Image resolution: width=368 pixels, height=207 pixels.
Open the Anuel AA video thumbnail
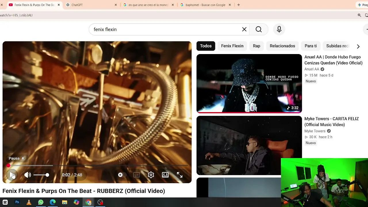(249, 83)
